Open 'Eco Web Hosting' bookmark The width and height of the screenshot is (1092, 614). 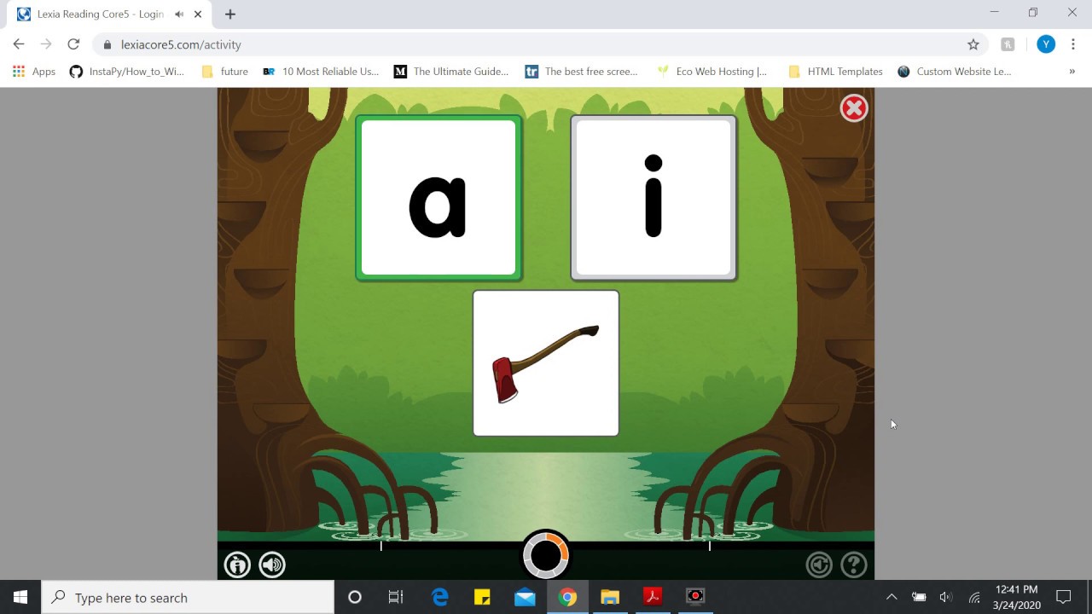(712, 72)
